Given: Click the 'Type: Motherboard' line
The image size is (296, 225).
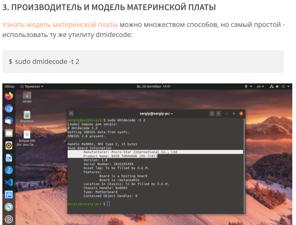Looking at the screenshot, I should 101,192.
